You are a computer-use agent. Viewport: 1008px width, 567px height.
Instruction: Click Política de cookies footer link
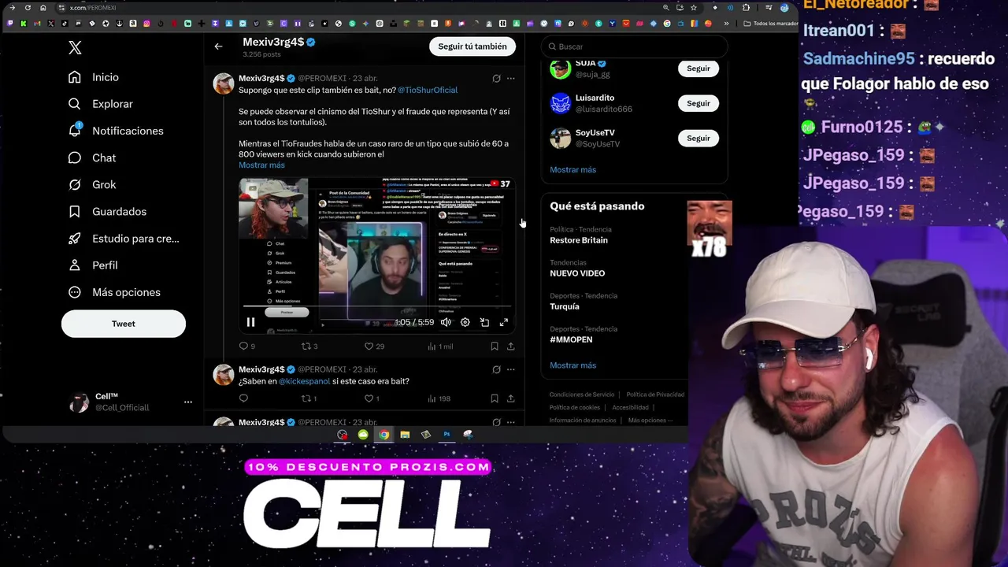(x=575, y=407)
